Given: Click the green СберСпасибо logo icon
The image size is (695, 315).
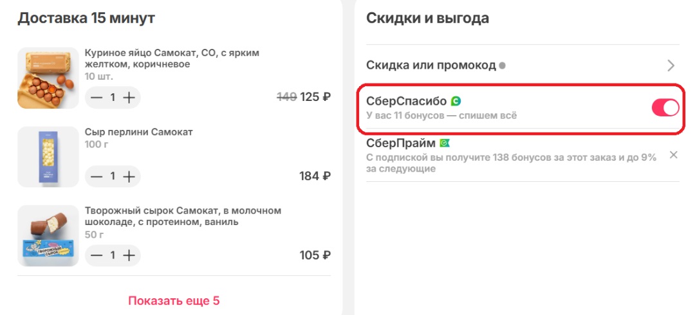Looking at the screenshot, I should [456, 102].
